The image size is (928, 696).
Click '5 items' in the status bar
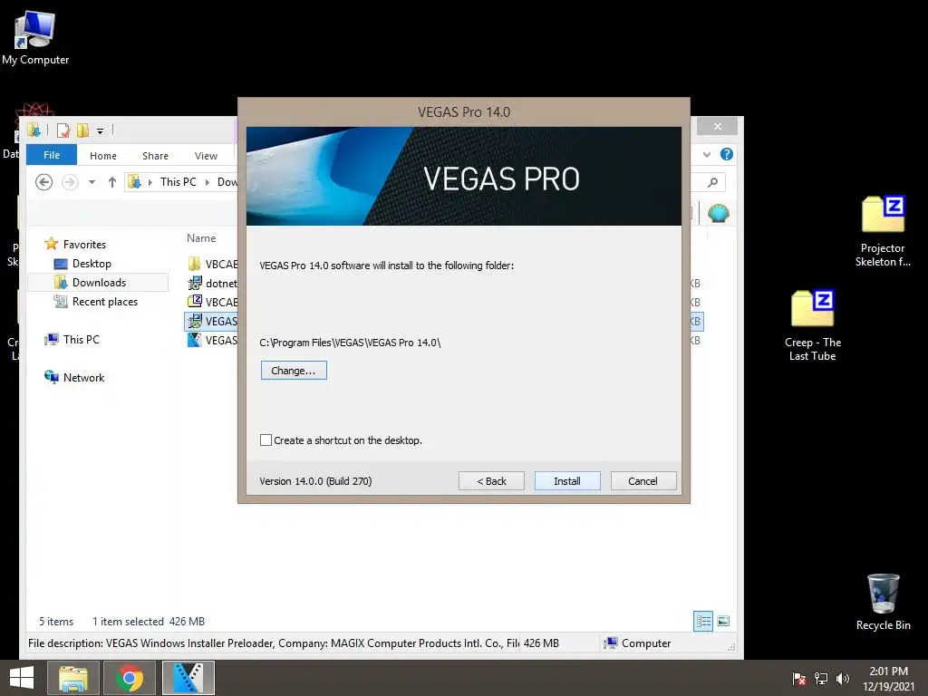click(x=56, y=622)
